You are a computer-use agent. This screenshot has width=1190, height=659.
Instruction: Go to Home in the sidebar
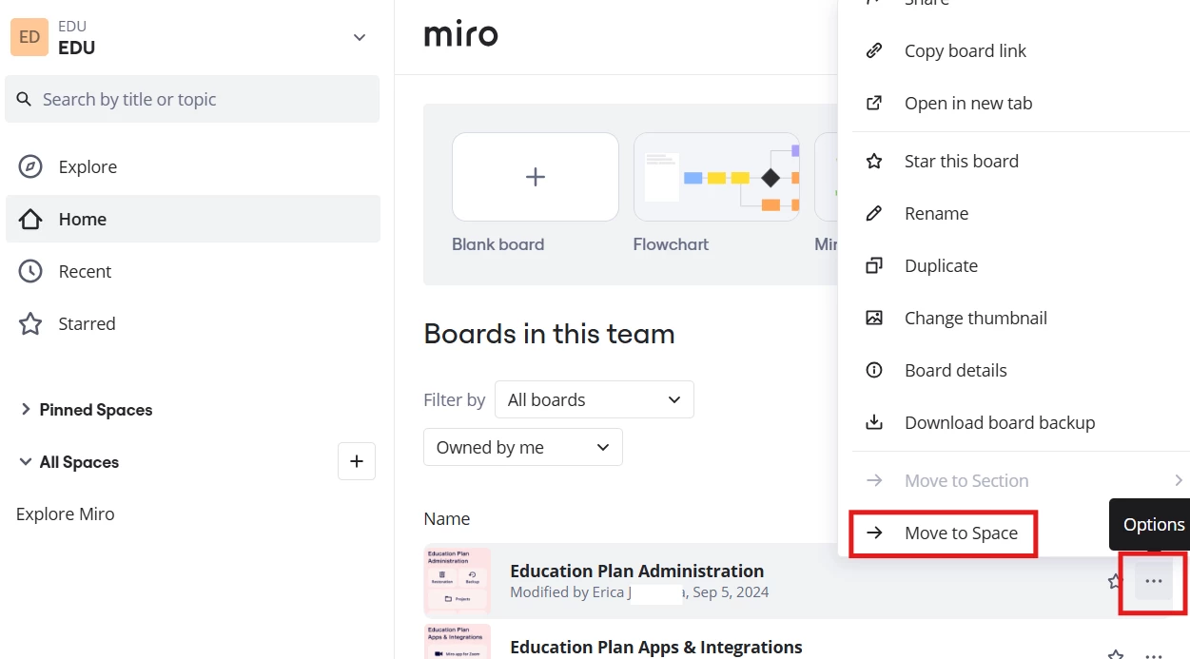pyautogui.click(x=193, y=219)
